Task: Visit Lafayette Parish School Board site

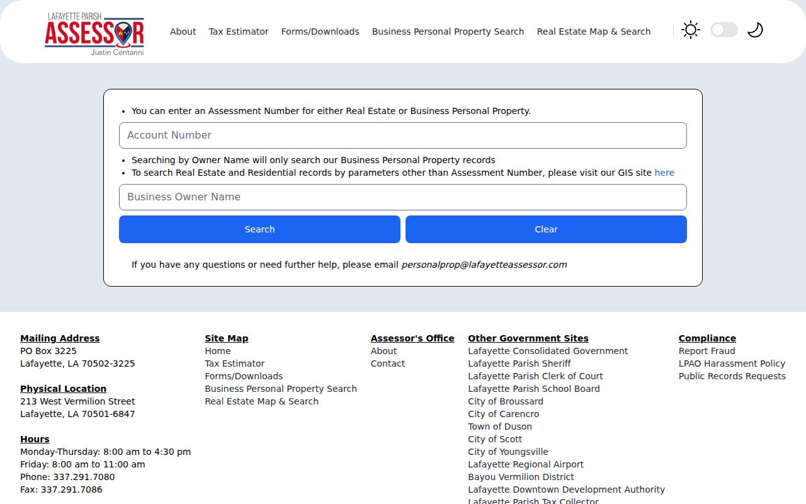Action: point(534,389)
